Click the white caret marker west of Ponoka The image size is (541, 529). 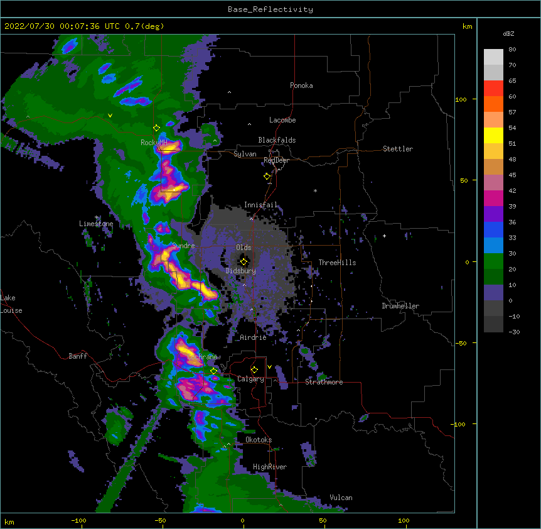coord(229,92)
